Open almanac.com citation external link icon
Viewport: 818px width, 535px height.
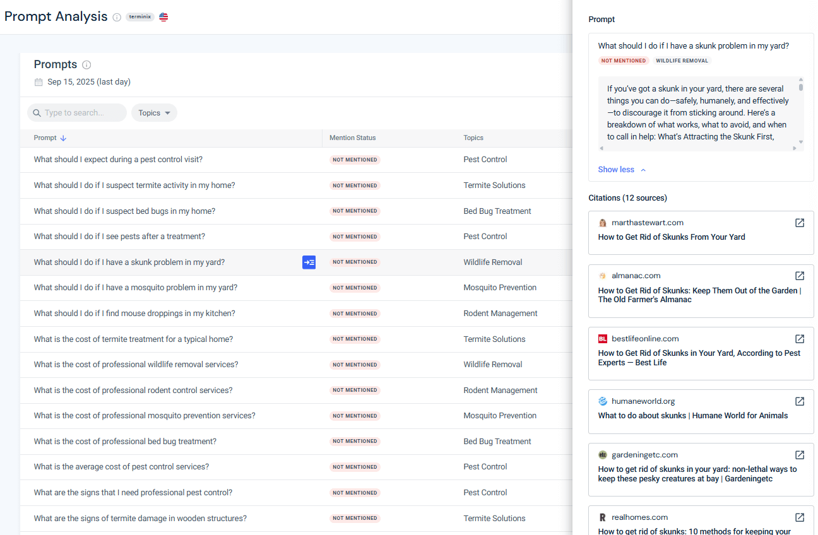click(x=800, y=276)
